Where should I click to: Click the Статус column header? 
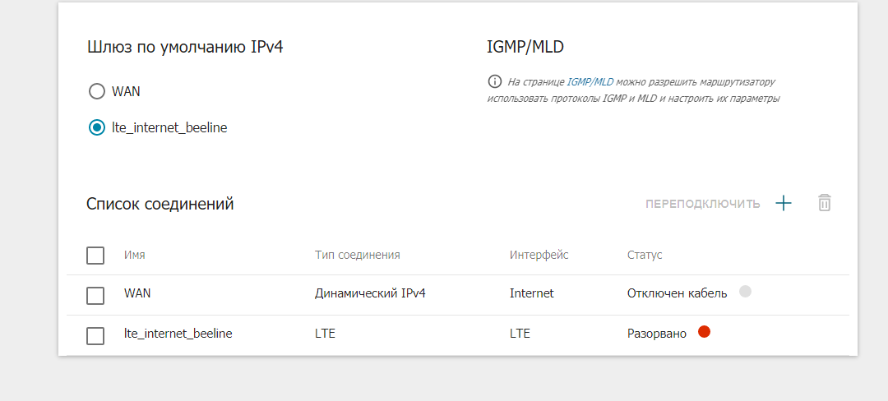(645, 255)
